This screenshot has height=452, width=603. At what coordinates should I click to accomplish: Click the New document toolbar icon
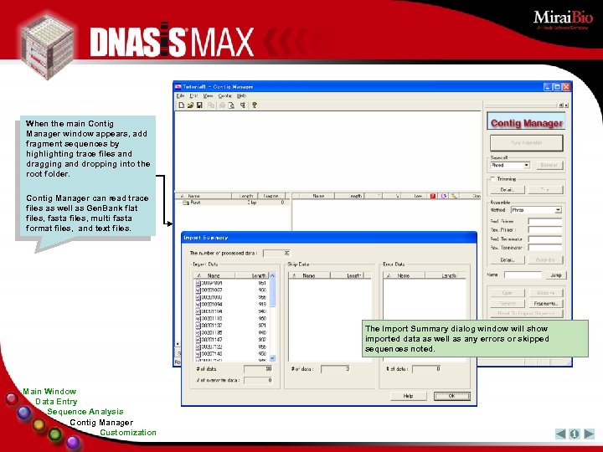(182, 105)
